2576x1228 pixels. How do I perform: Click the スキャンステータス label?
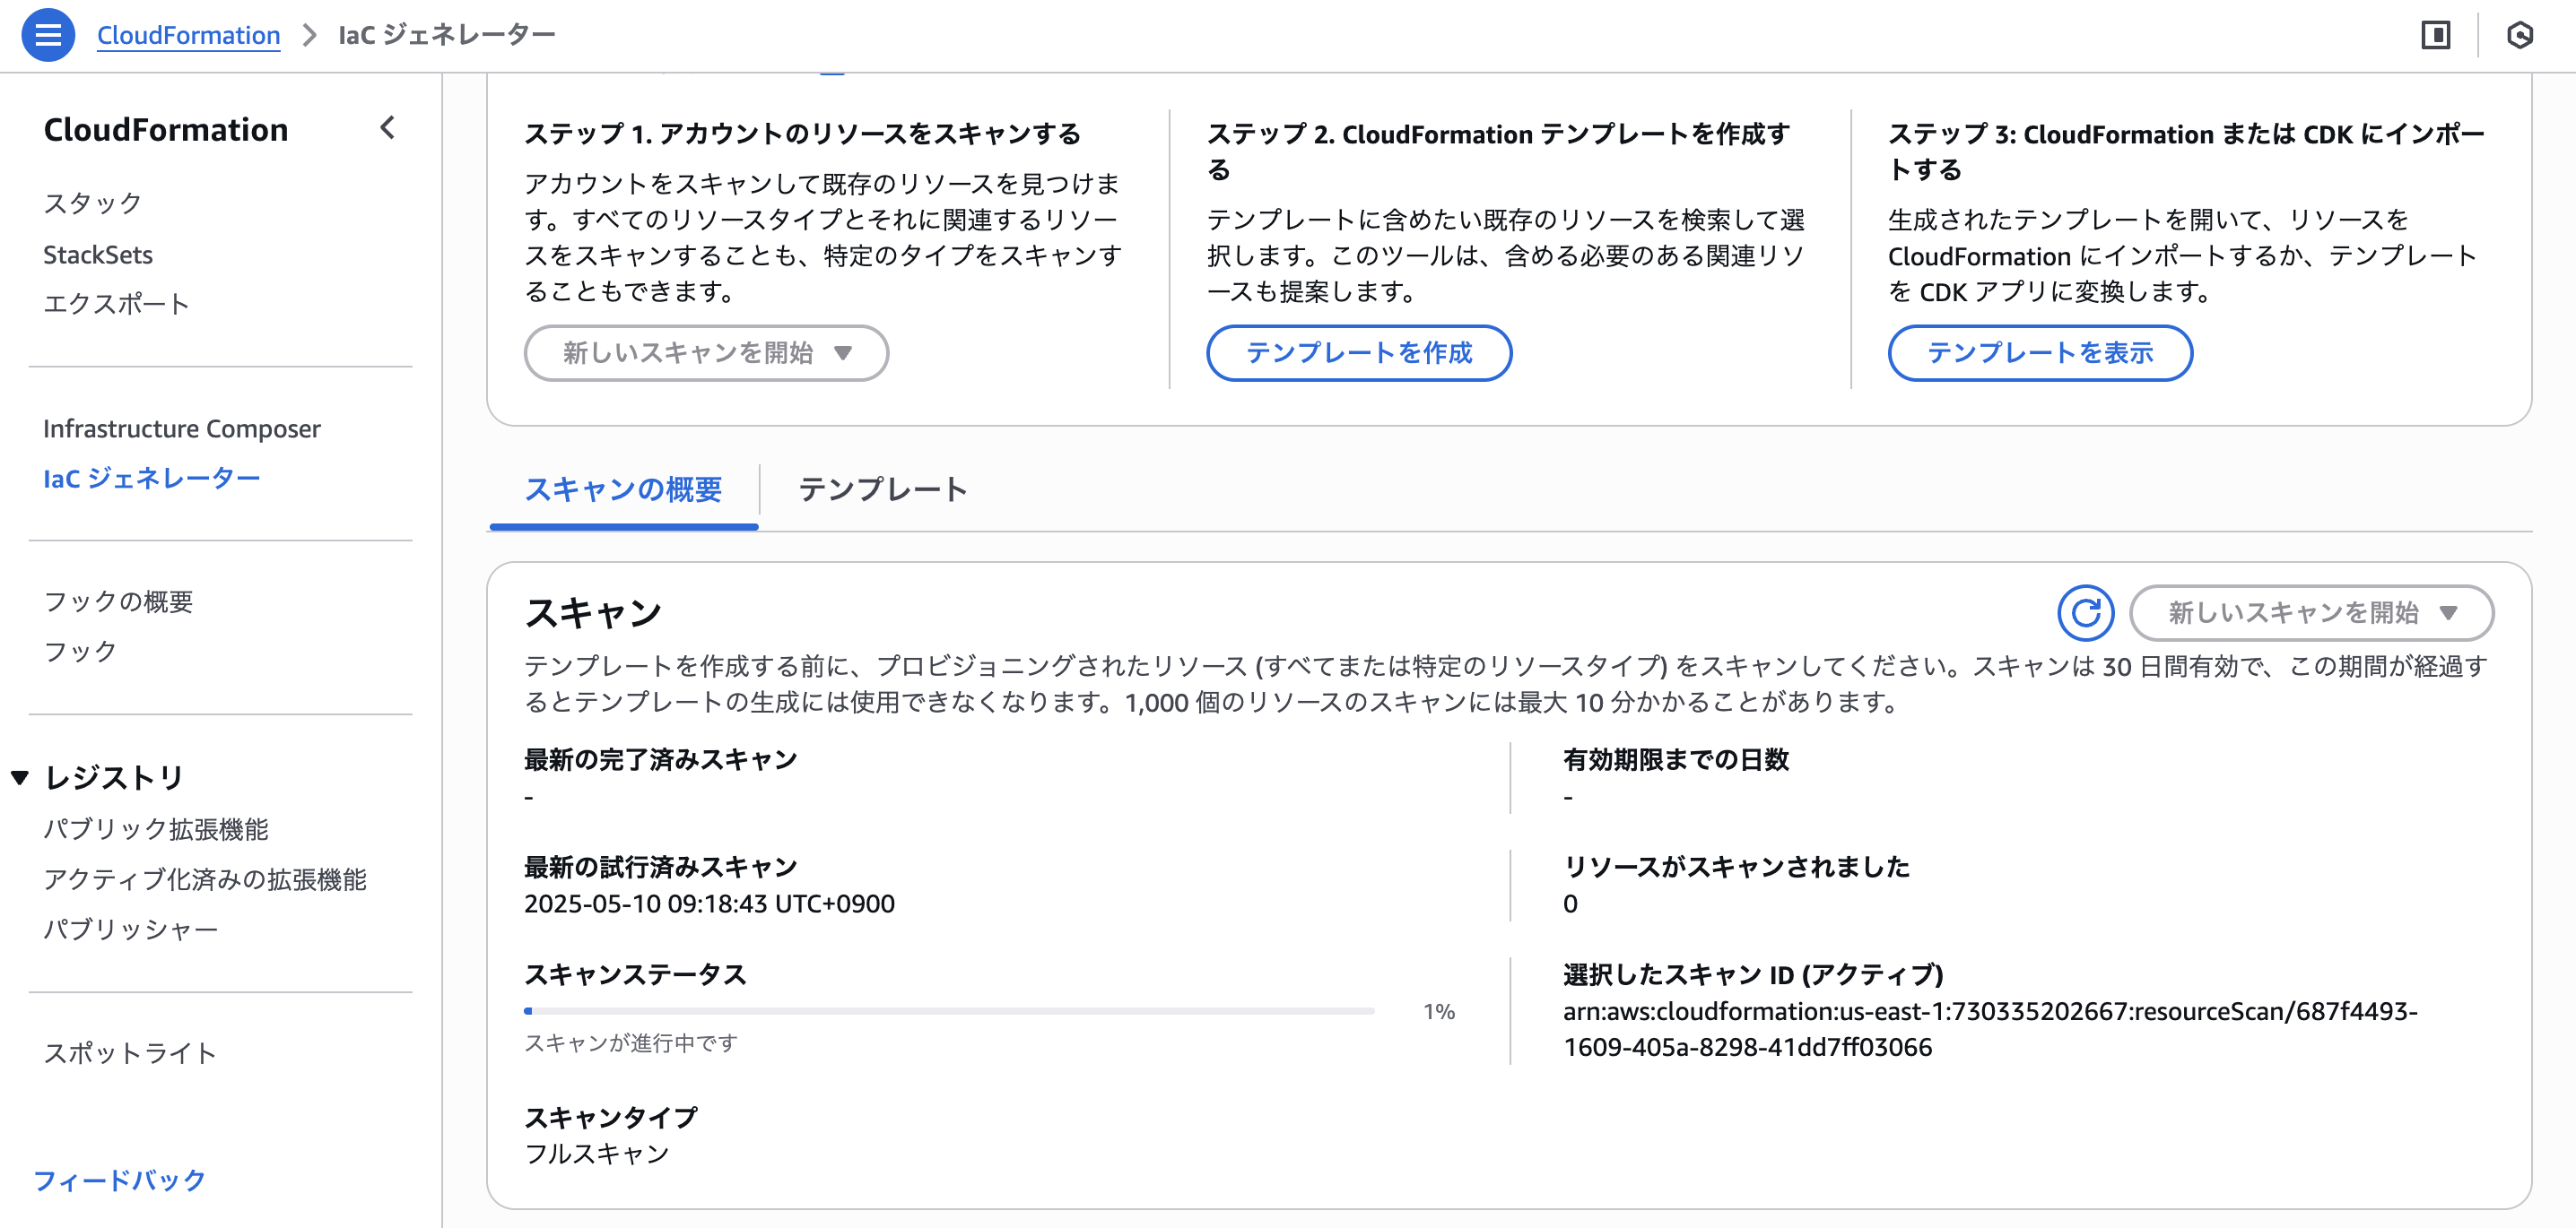(x=635, y=975)
